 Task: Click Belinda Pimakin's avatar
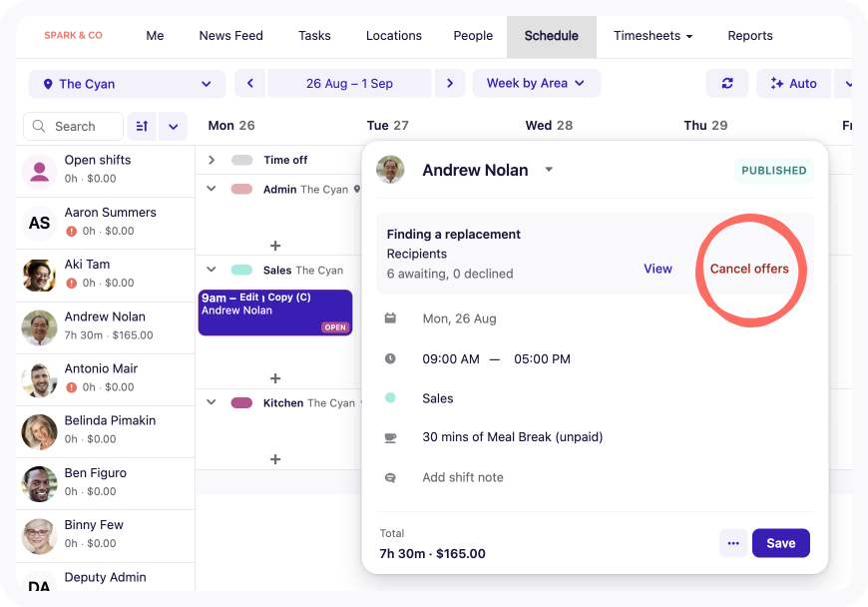point(39,432)
